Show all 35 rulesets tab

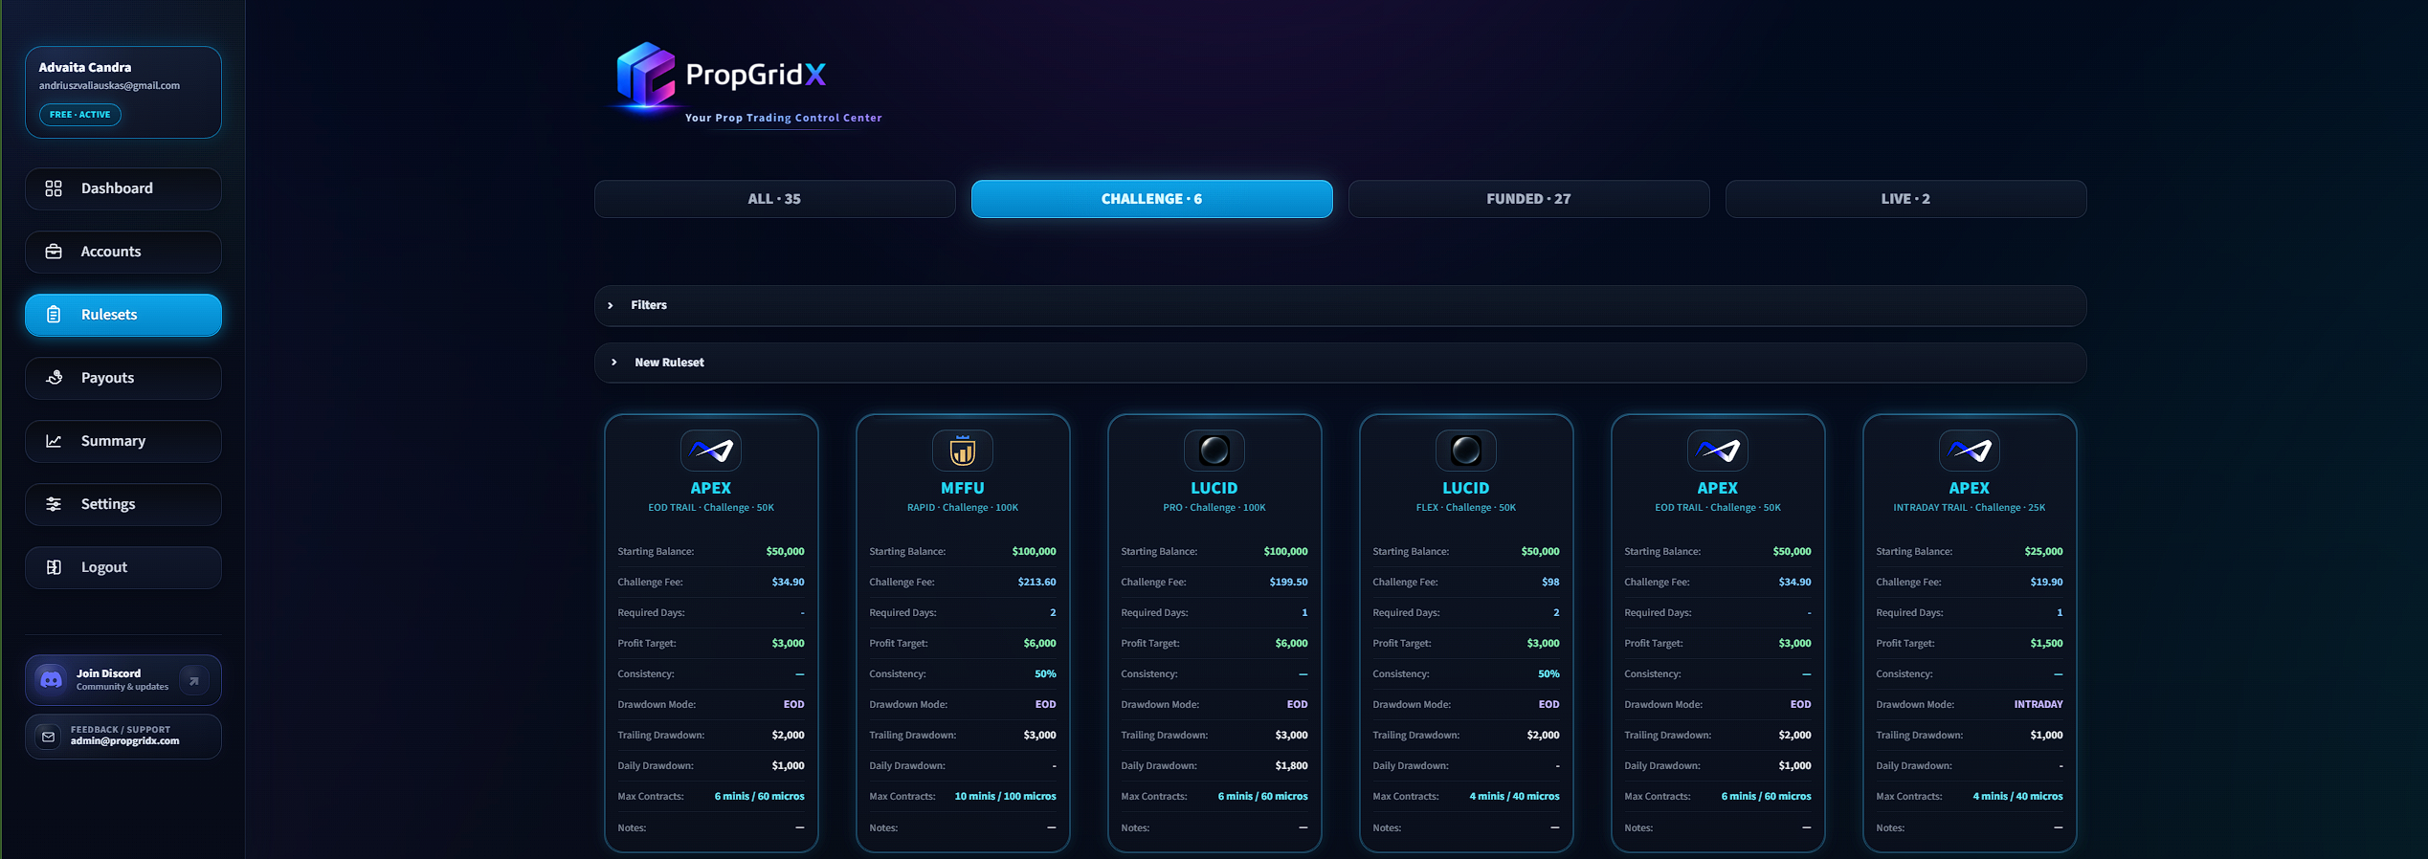(x=774, y=199)
